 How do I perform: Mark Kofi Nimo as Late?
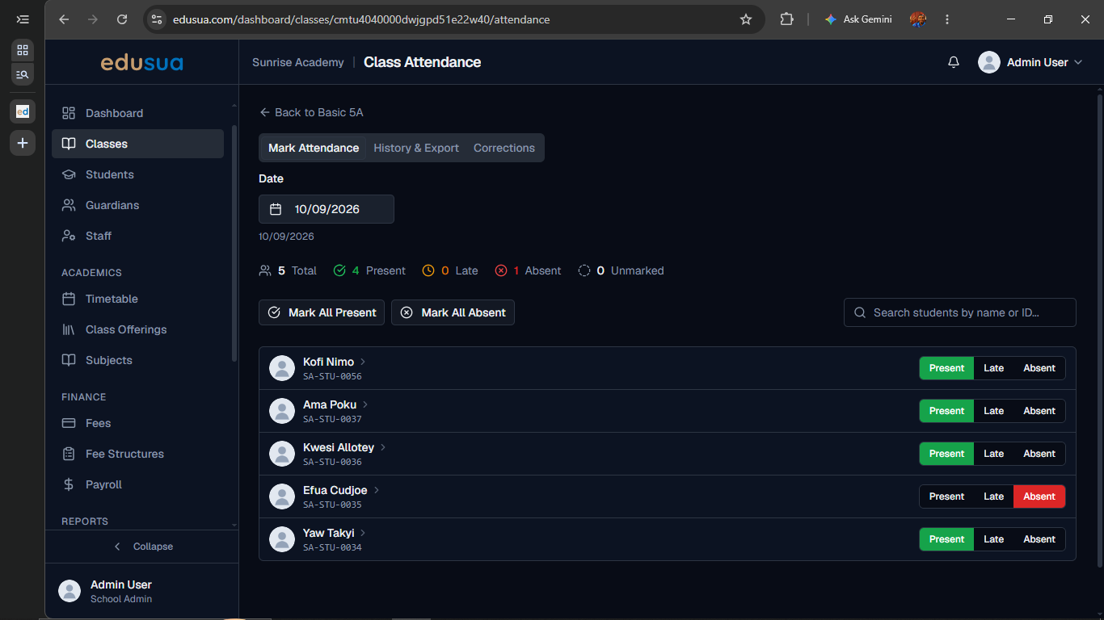tap(993, 368)
